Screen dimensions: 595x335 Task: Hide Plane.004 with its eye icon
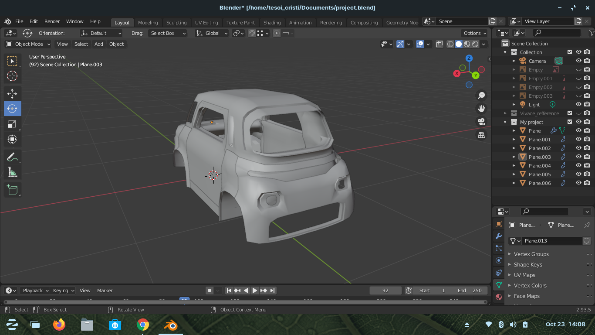pyautogui.click(x=578, y=166)
